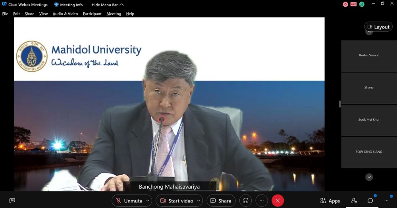Click the recording indicator icon
The width and height of the screenshot is (397, 208).
[345, 4]
